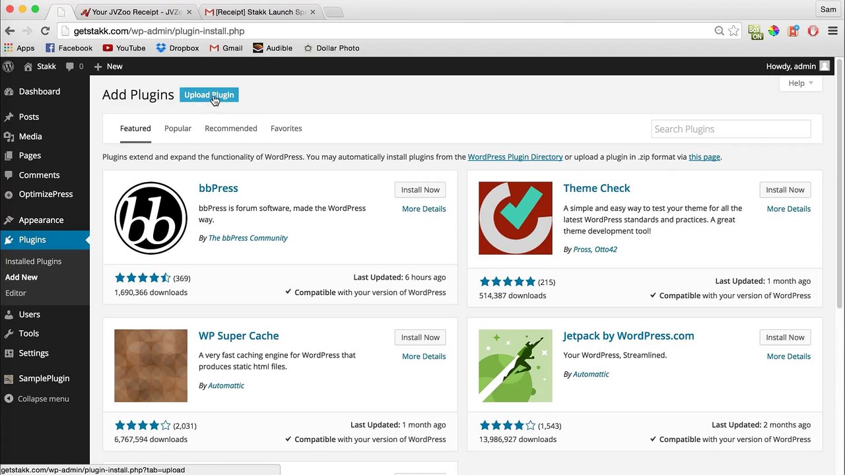This screenshot has width=845, height=475.
Task: Open Facebook bookmark
Action: (x=69, y=48)
